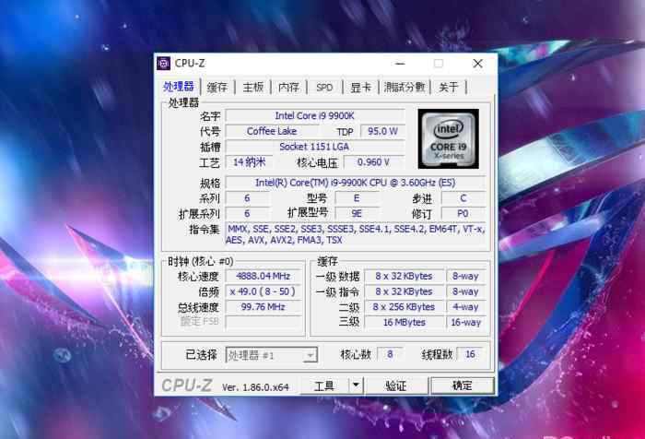Open the 显卡 tab
645x439 pixels.
point(361,87)
